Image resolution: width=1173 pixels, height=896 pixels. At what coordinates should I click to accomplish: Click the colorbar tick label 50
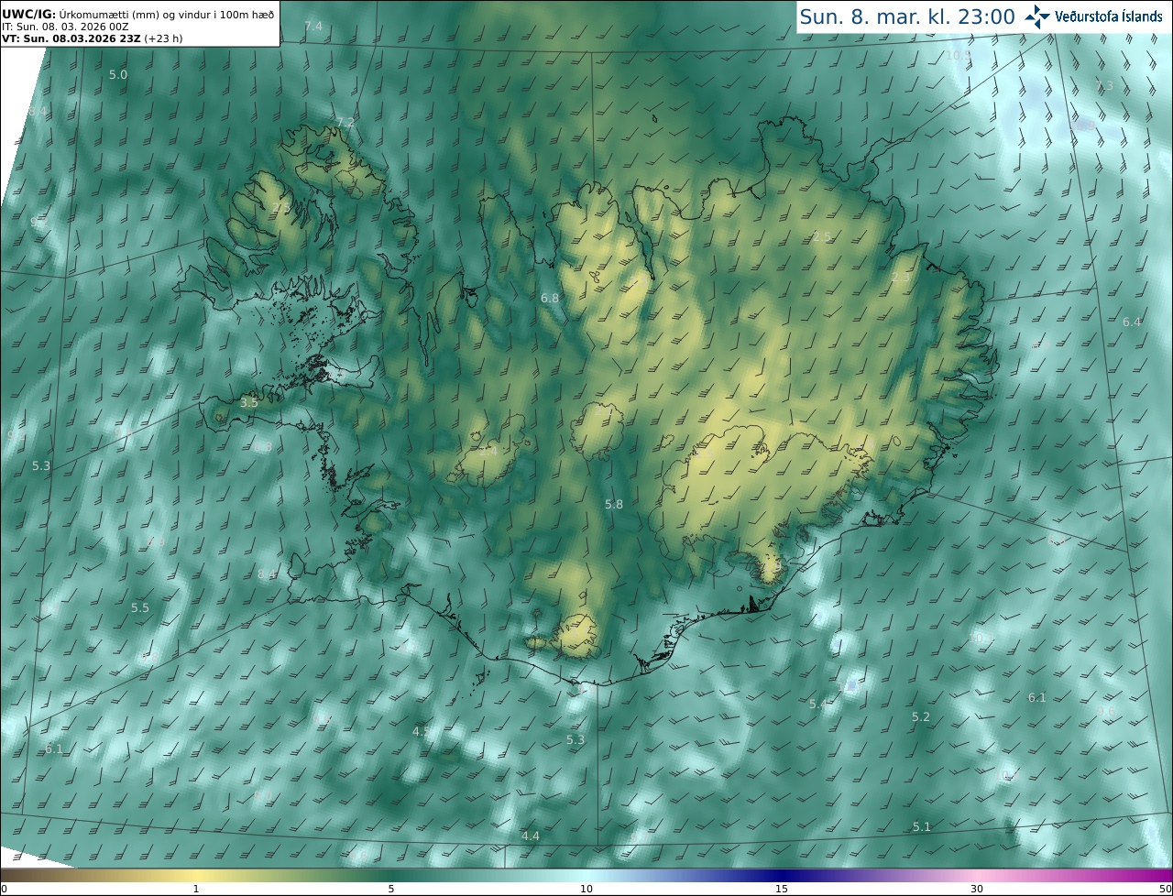[x=1166, y=889]
